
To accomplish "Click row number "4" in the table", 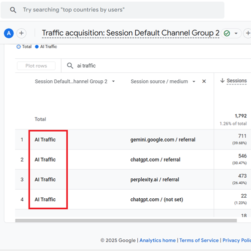I will pos(22,199).
